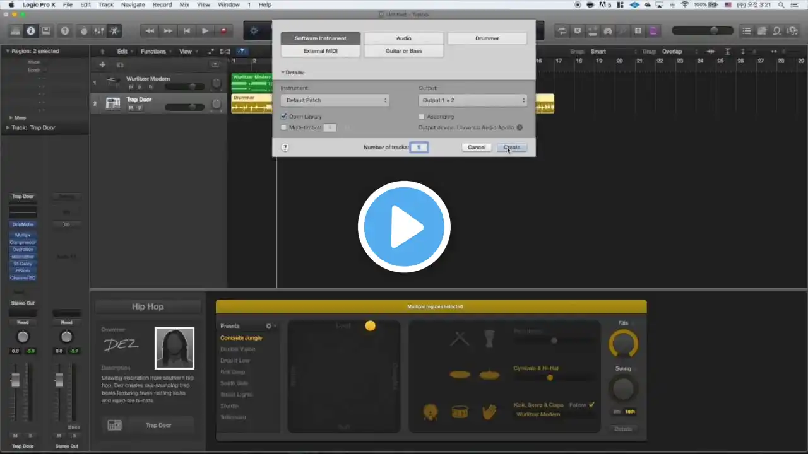Open the Navigate menu

(133, 4)
